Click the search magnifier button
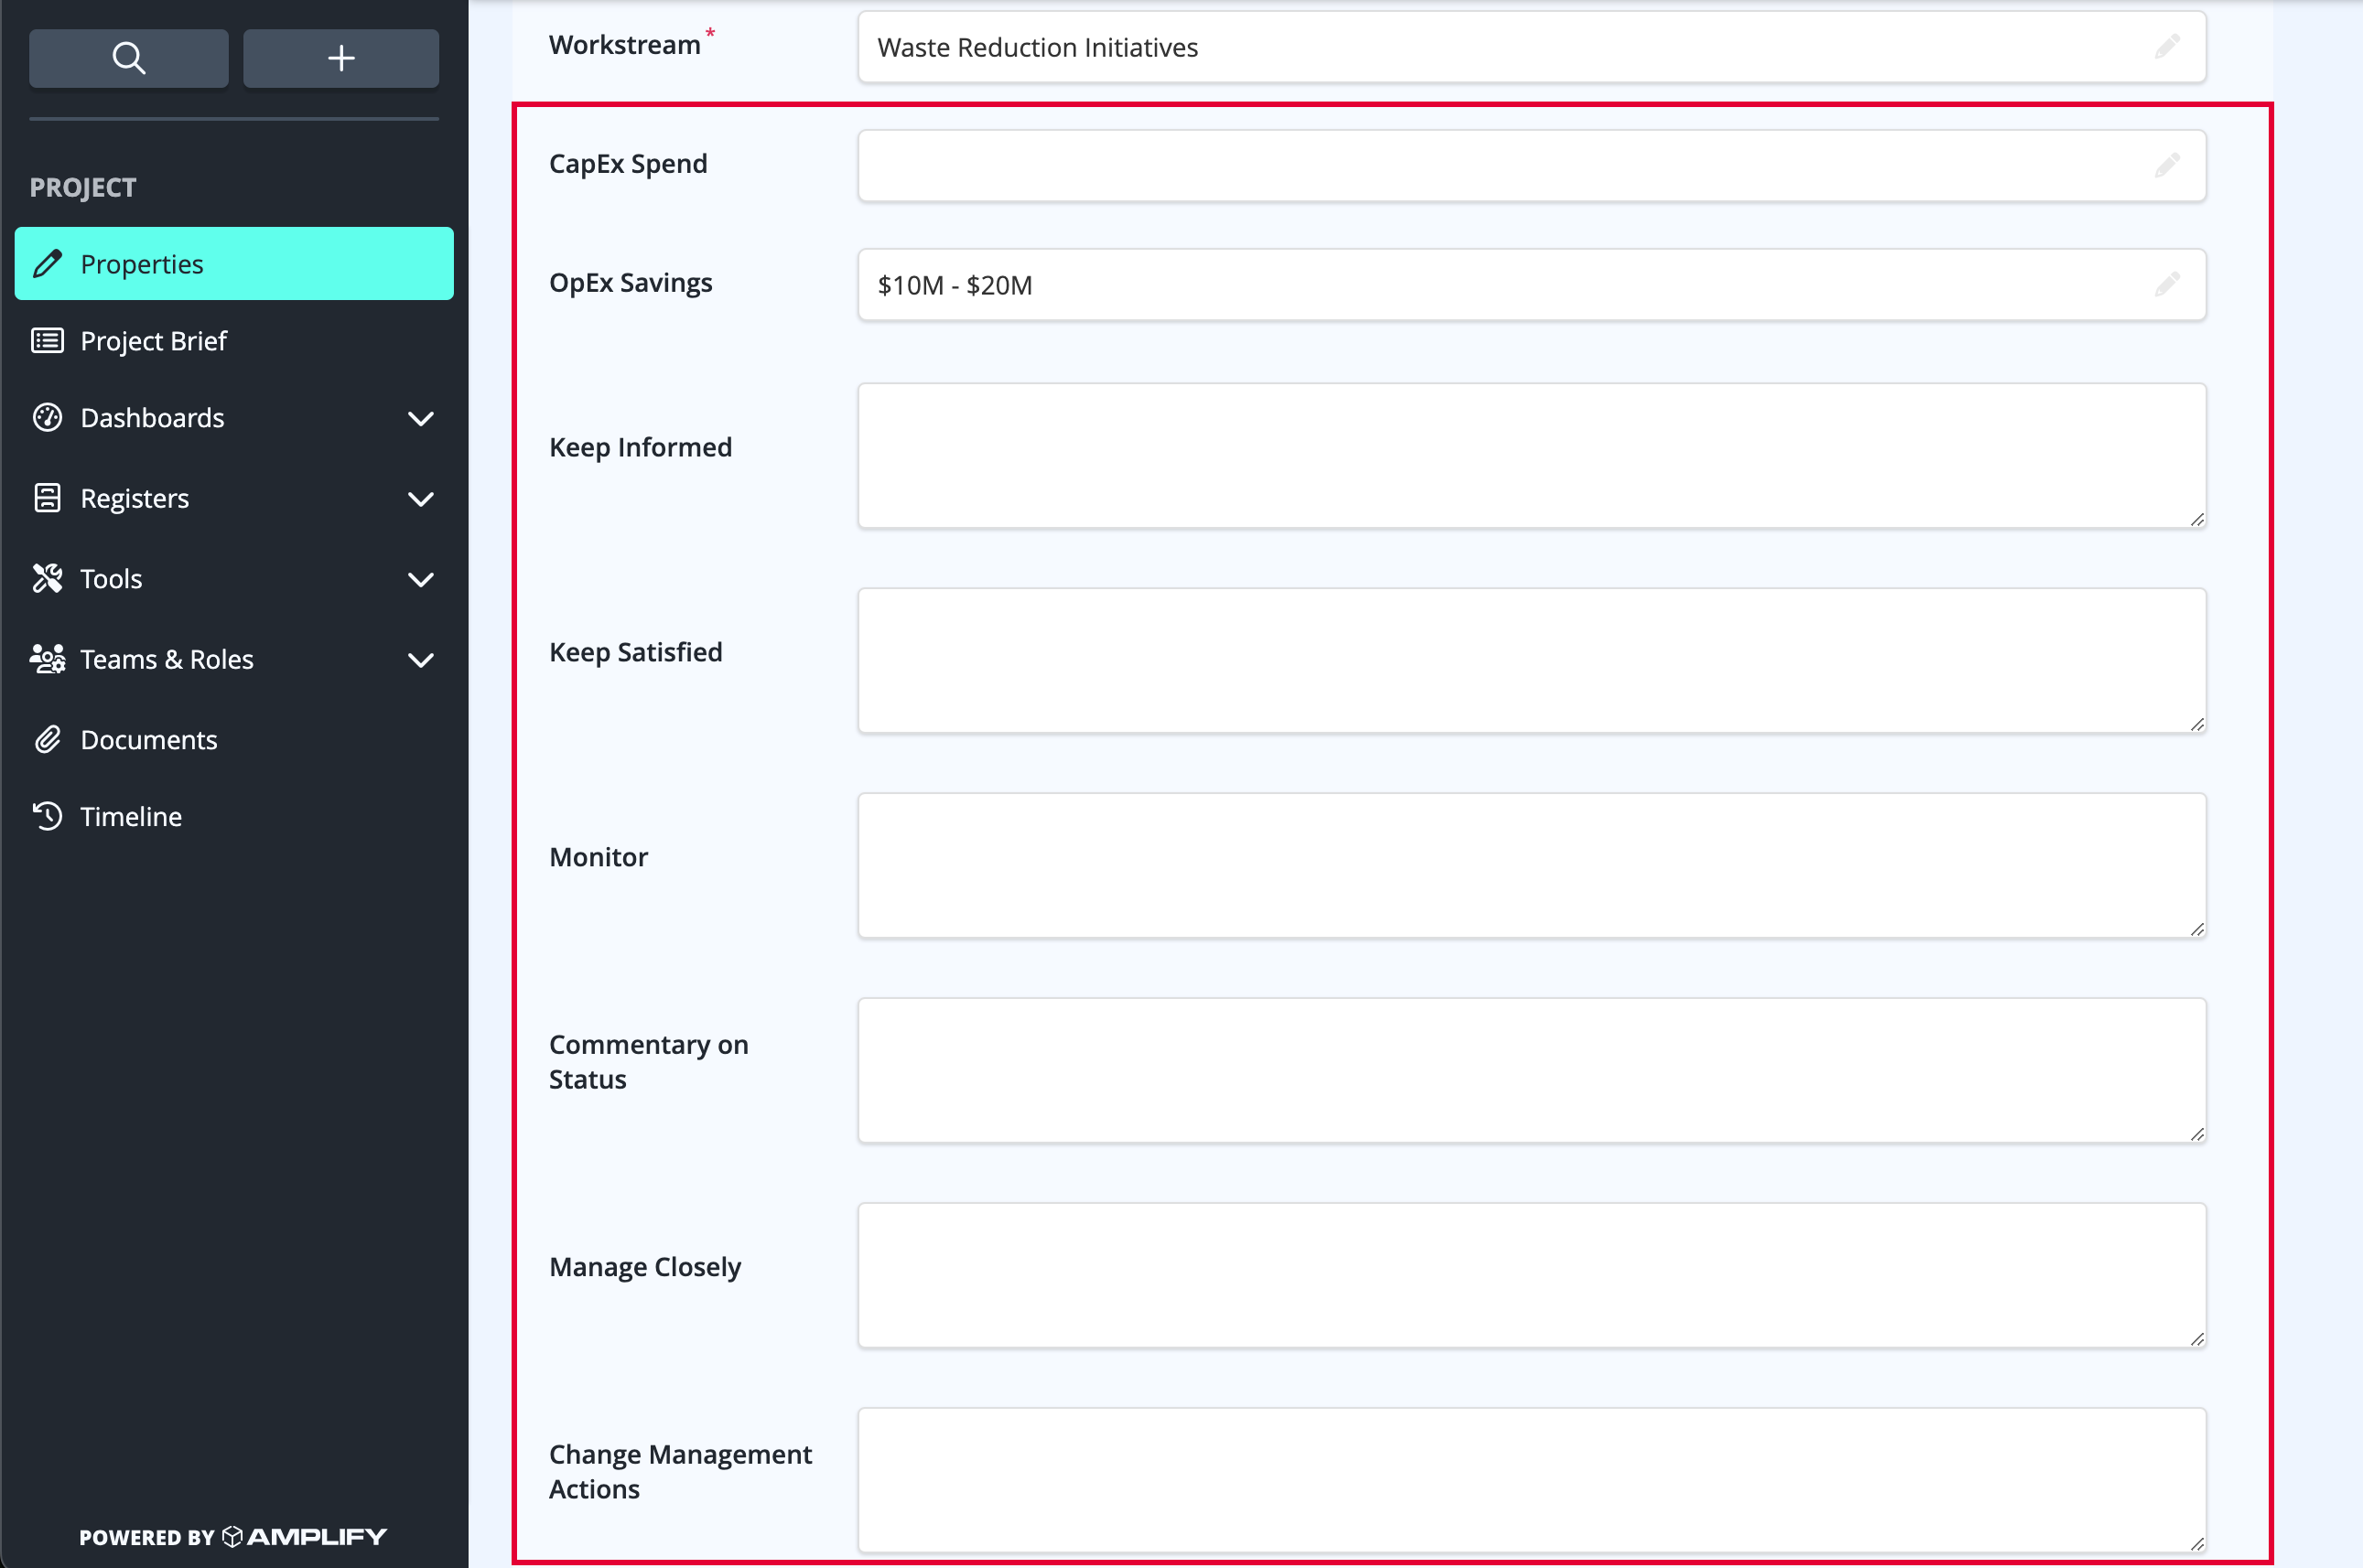 click(x=128, y=58)
